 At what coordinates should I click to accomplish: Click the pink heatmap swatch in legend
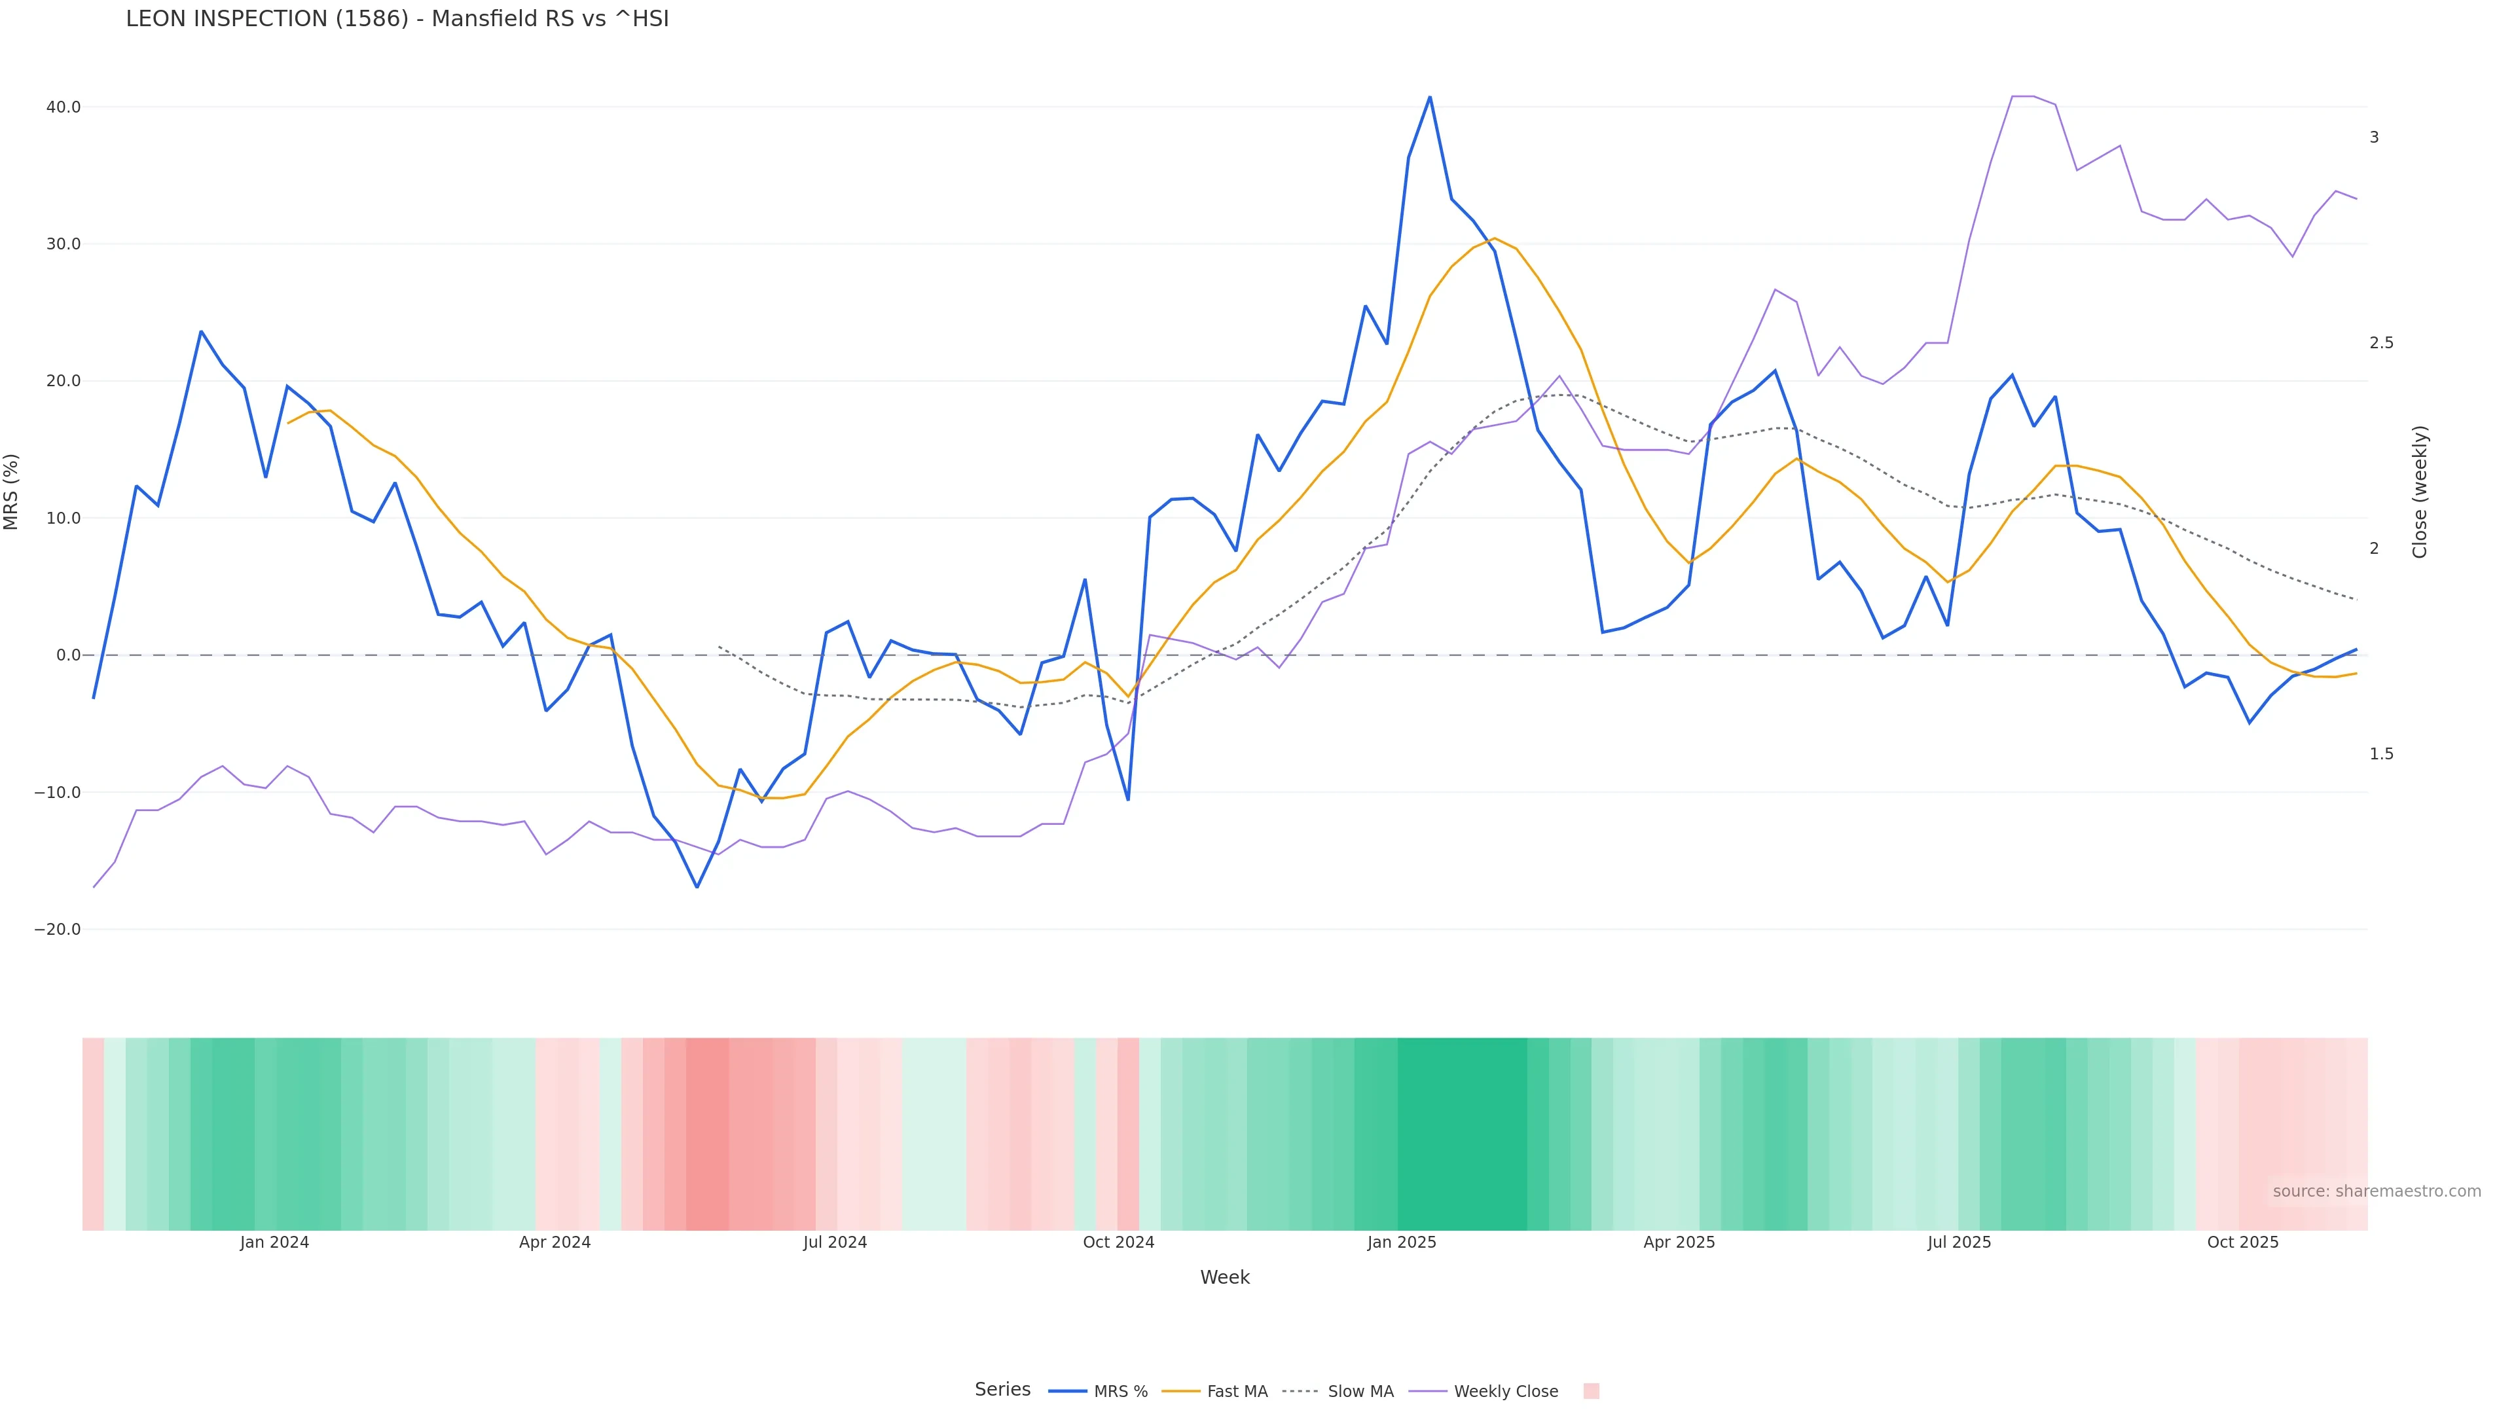(x=1591, y=1392)
